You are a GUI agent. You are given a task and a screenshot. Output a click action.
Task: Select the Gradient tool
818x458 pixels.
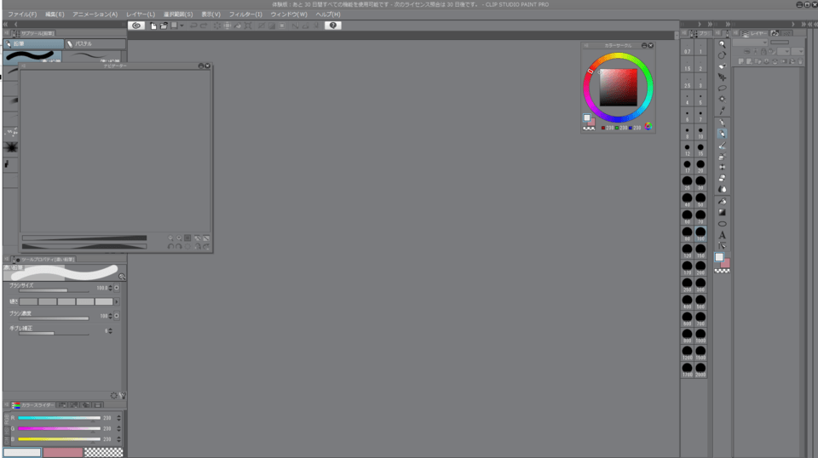coord(723,212)
